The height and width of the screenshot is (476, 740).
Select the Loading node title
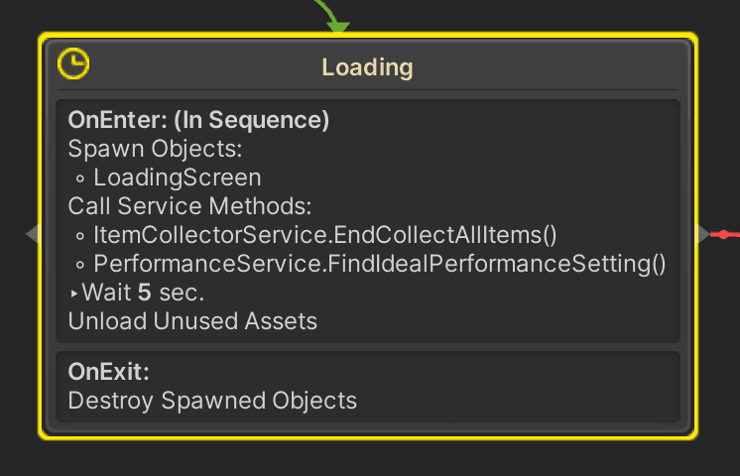[367, 67]
